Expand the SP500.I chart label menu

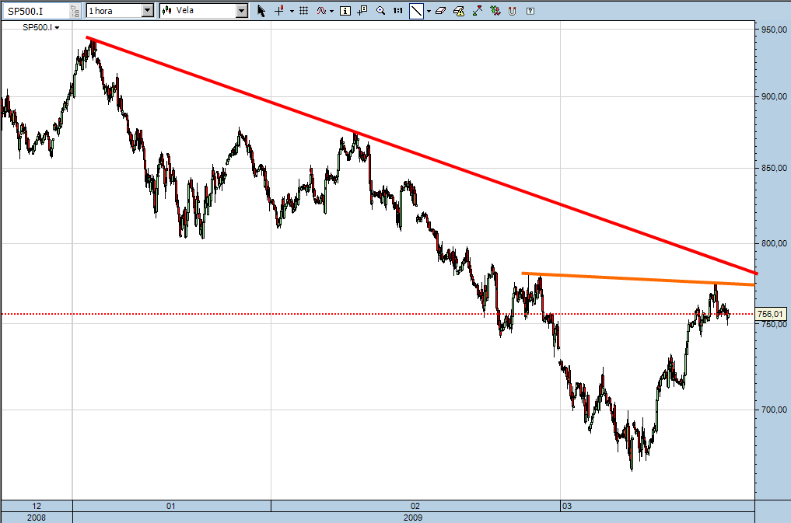click(58, 27)
